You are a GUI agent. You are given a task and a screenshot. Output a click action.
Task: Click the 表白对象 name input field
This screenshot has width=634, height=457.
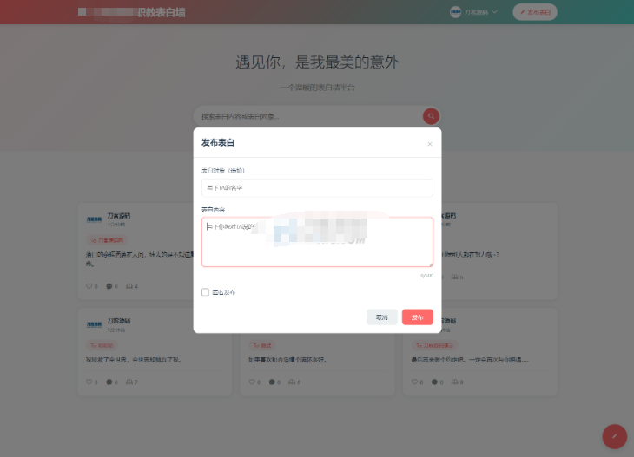tap(317, 187)
